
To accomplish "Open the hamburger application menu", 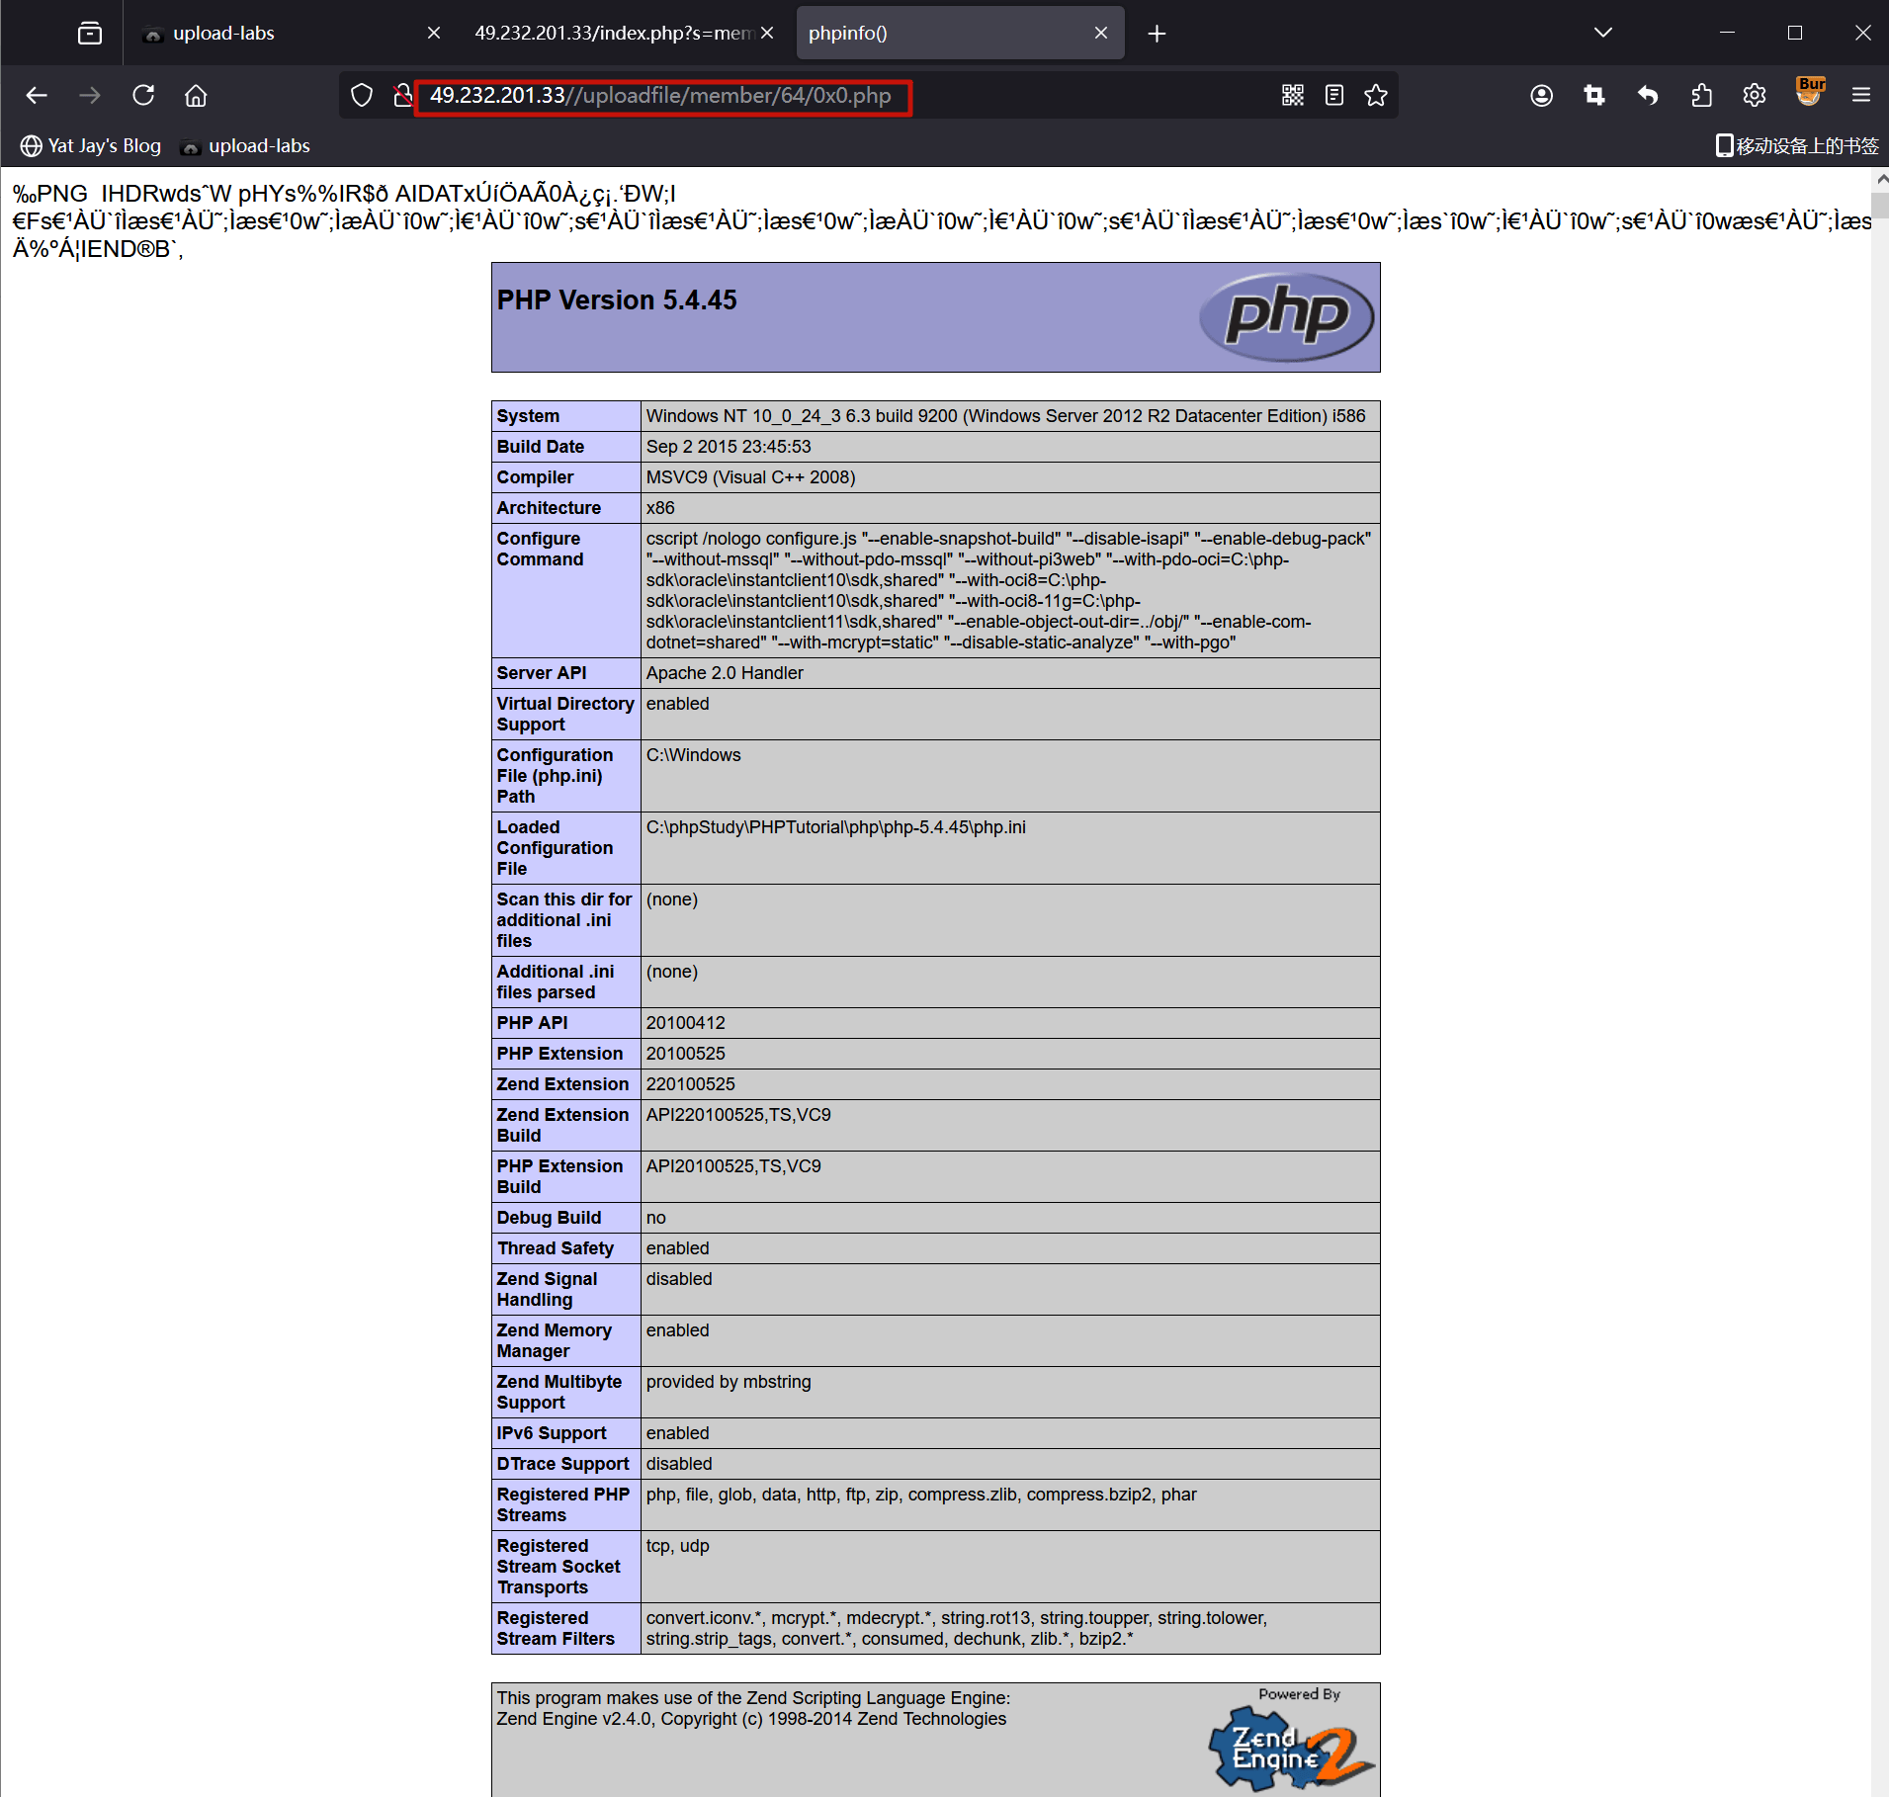I will pos(1861,96).
